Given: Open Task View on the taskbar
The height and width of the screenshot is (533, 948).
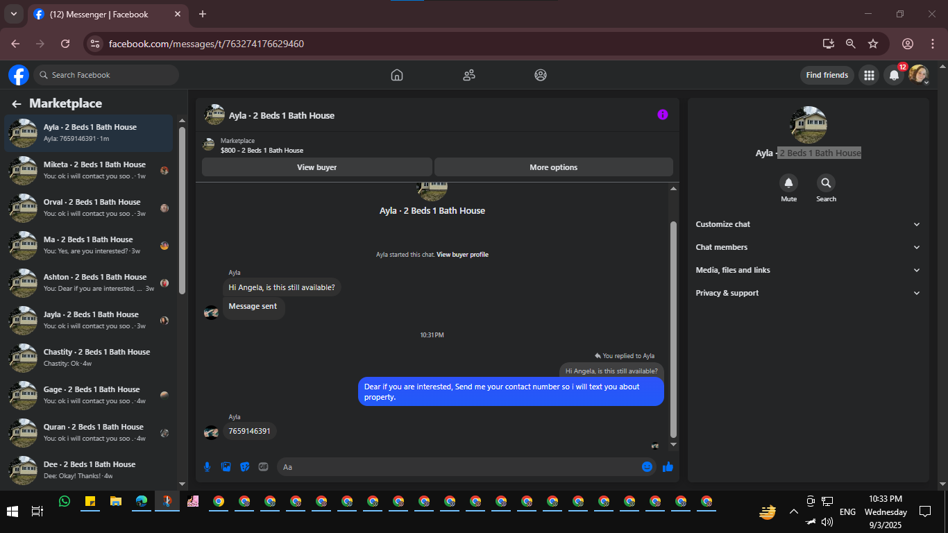Looking at the screenshot, I should pos(37,511).
